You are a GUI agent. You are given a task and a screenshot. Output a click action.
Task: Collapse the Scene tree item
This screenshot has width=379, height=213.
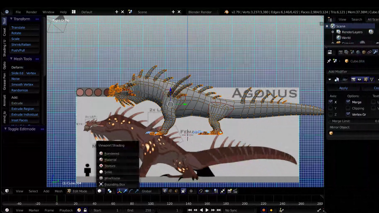(x=327, y=26)
